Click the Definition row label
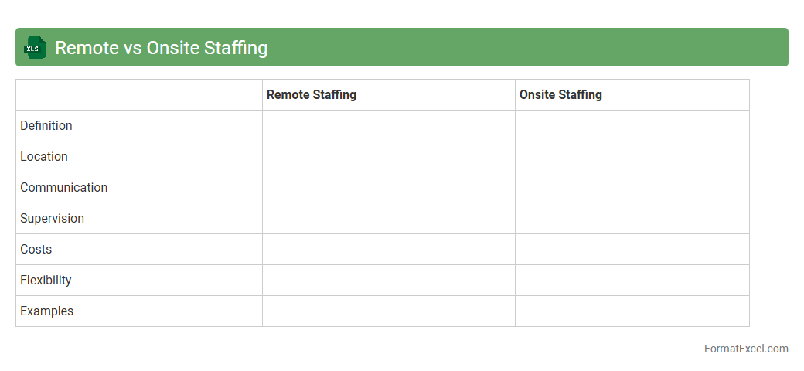Viewport: 804px width, 371px height. pos(46,126)
